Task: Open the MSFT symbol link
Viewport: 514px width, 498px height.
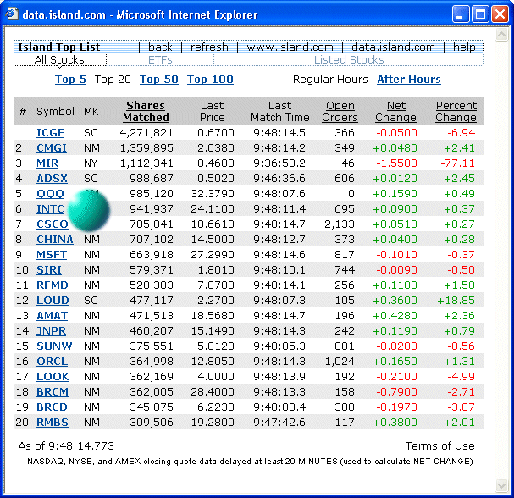Action: click(x=52, y=254)
